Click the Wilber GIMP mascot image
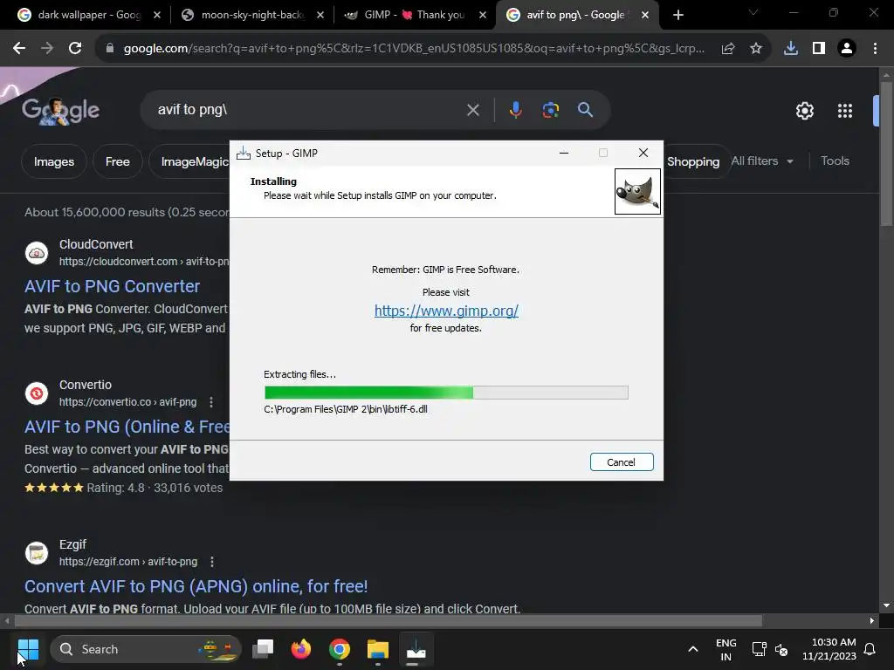Viewport: 894px width, 670px height. coord(637,191)
